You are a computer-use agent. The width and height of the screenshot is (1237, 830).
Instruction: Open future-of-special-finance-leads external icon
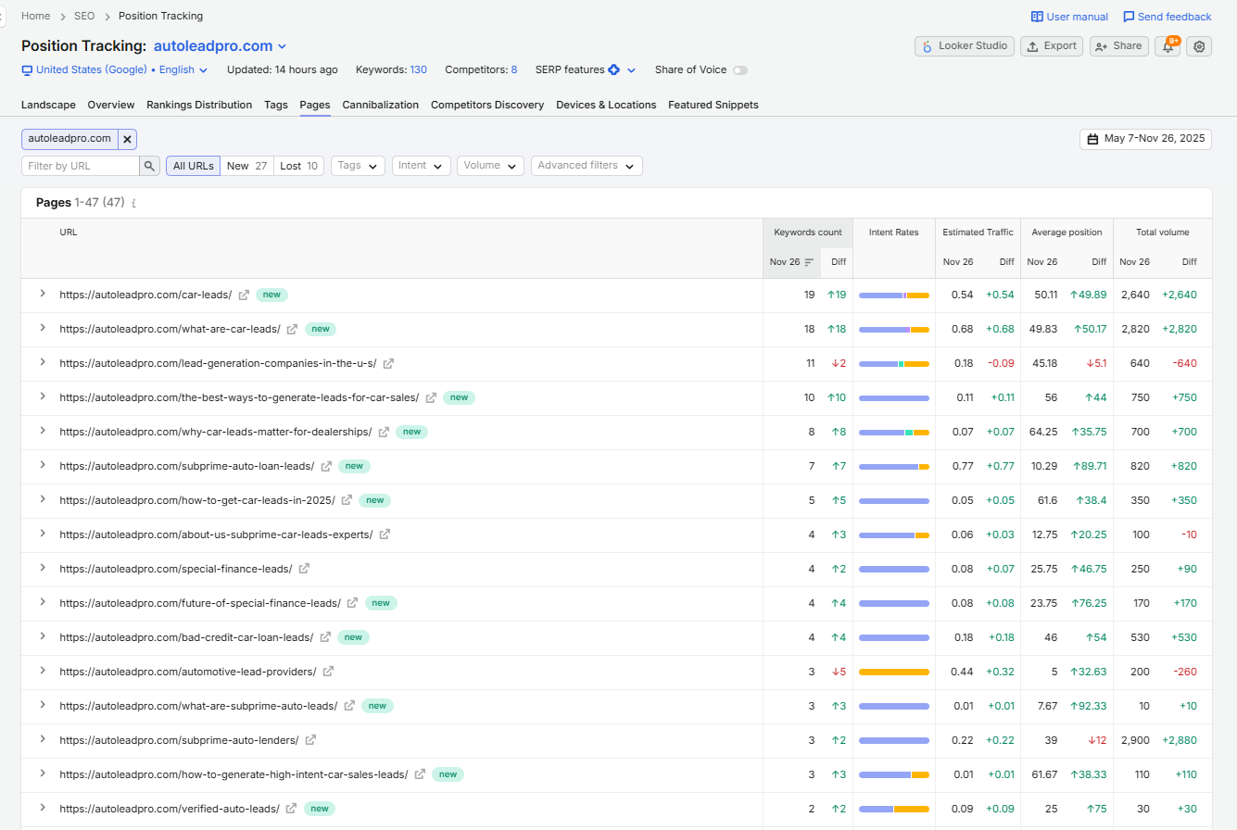[352, 603]
